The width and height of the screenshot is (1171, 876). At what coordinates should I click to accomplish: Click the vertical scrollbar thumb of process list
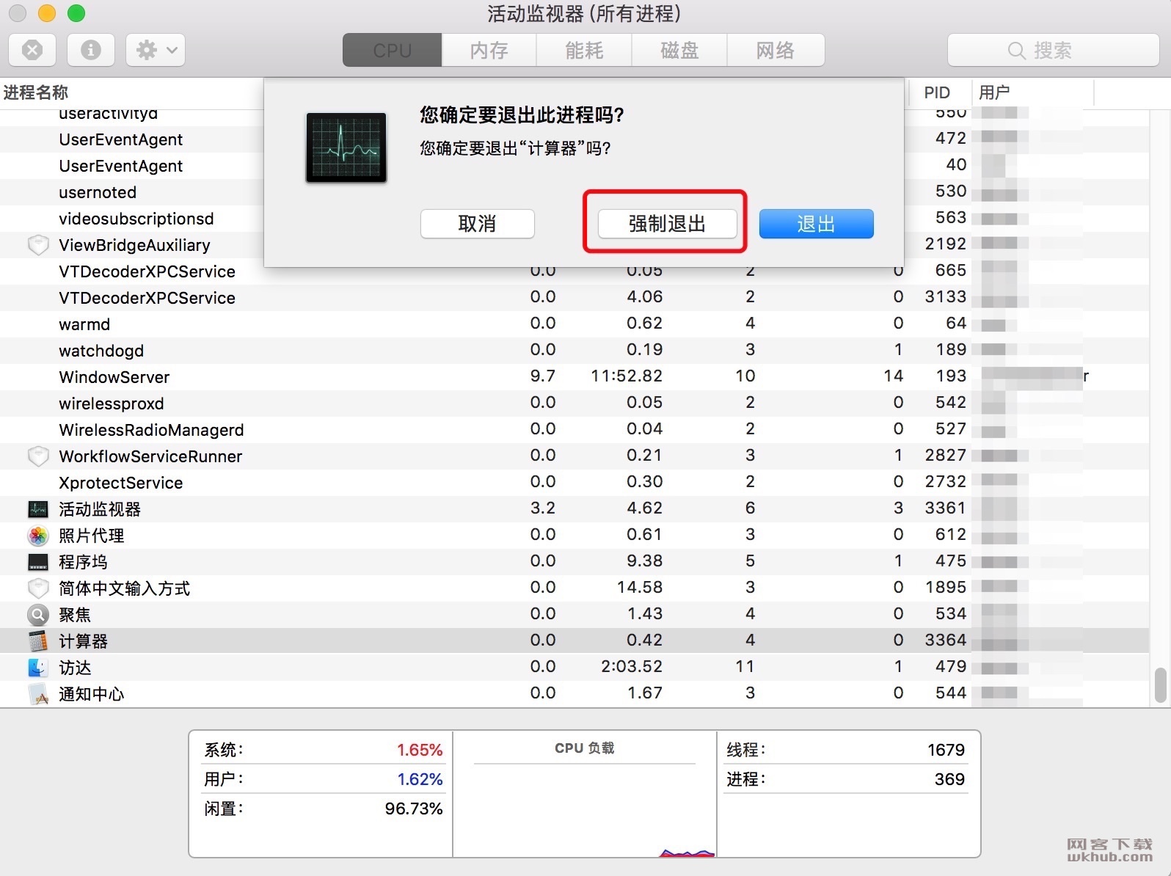tap(1160, 685)
